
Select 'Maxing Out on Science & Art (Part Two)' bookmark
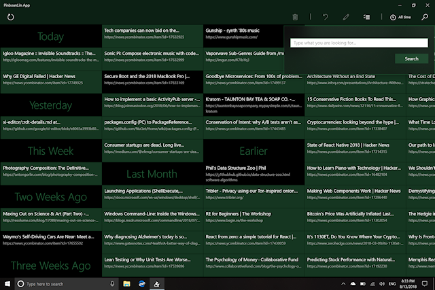click(51, 220)
